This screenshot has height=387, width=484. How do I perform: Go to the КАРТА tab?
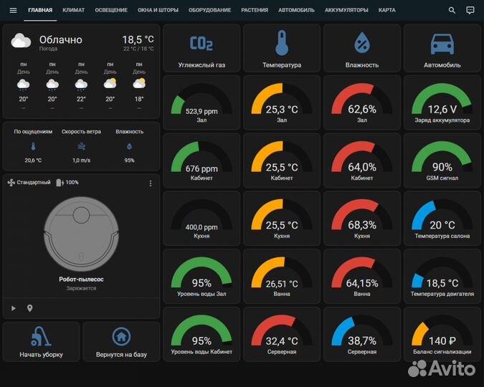click(386, 10)
